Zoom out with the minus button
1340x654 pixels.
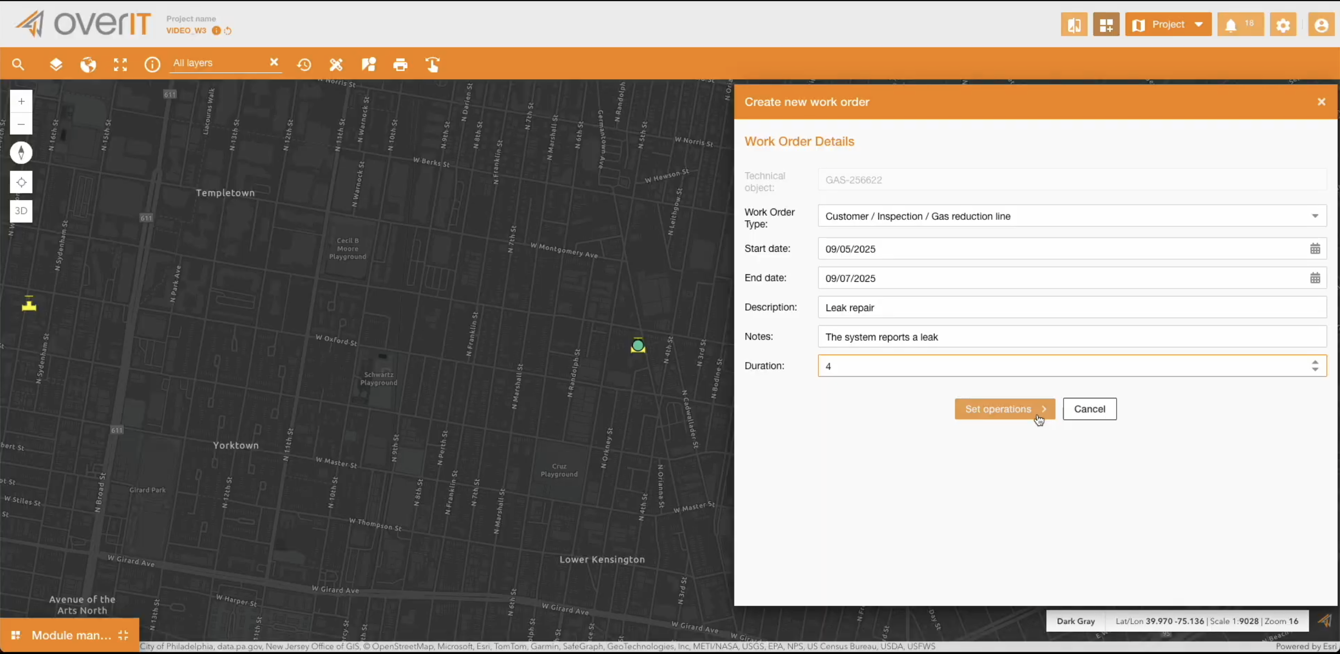coord(21,124)
